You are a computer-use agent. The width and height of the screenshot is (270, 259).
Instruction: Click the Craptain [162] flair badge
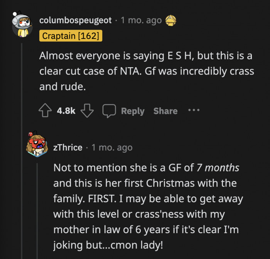click(x=71, y=36)
